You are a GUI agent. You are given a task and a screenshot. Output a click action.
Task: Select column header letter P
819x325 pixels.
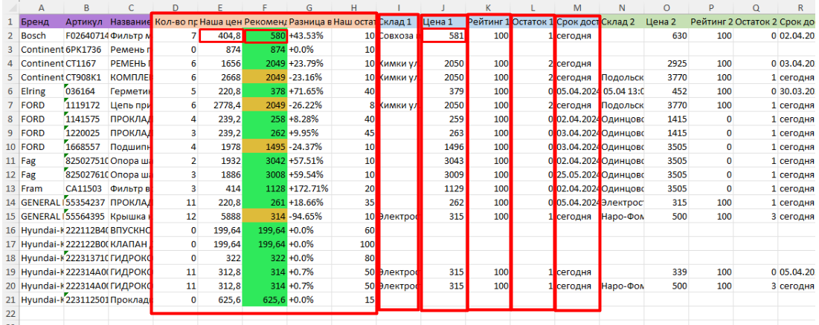point(711,8)
